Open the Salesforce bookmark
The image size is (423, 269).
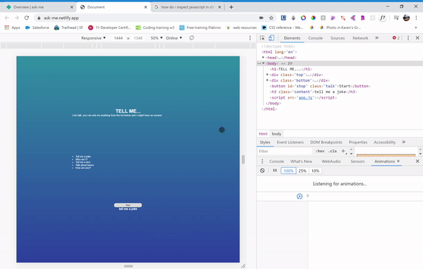[37, 27]
